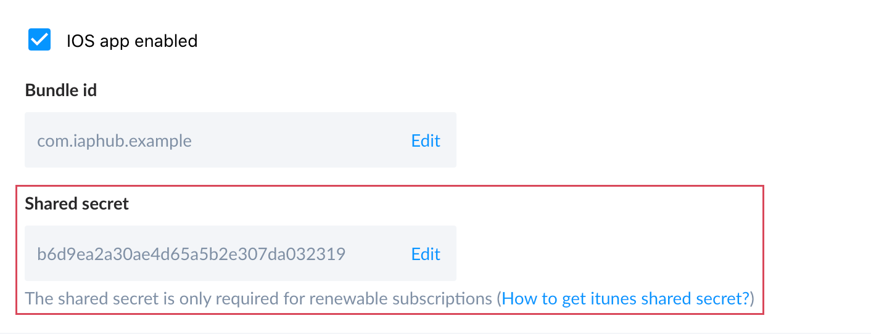The image size is (871, 334).
Task: Click the word "example" in the bundle id
Action: tap(163, 141)
